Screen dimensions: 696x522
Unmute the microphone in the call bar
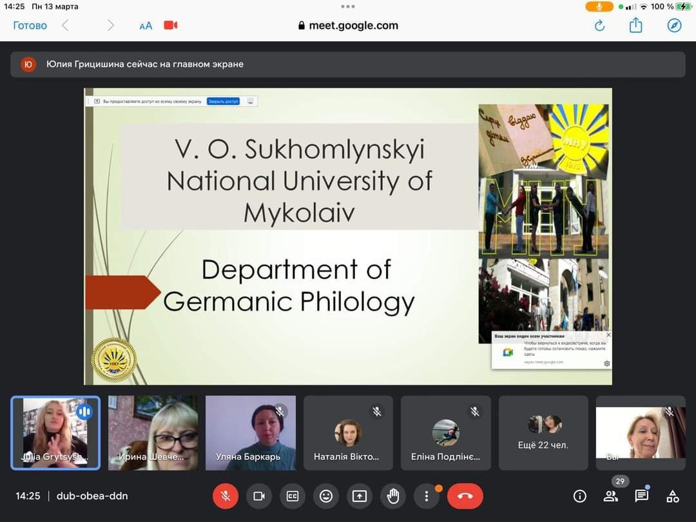226,496
